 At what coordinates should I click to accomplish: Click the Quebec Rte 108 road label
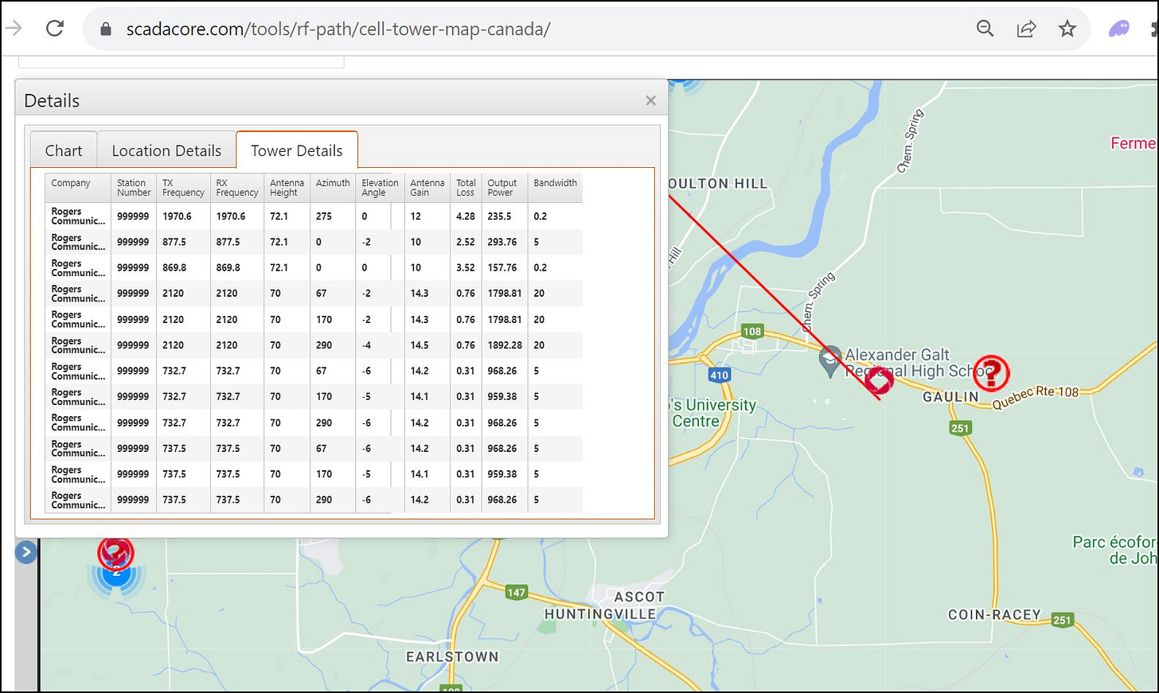coord(1035,396)
